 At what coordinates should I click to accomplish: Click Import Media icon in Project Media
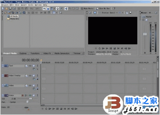[9, 13]
